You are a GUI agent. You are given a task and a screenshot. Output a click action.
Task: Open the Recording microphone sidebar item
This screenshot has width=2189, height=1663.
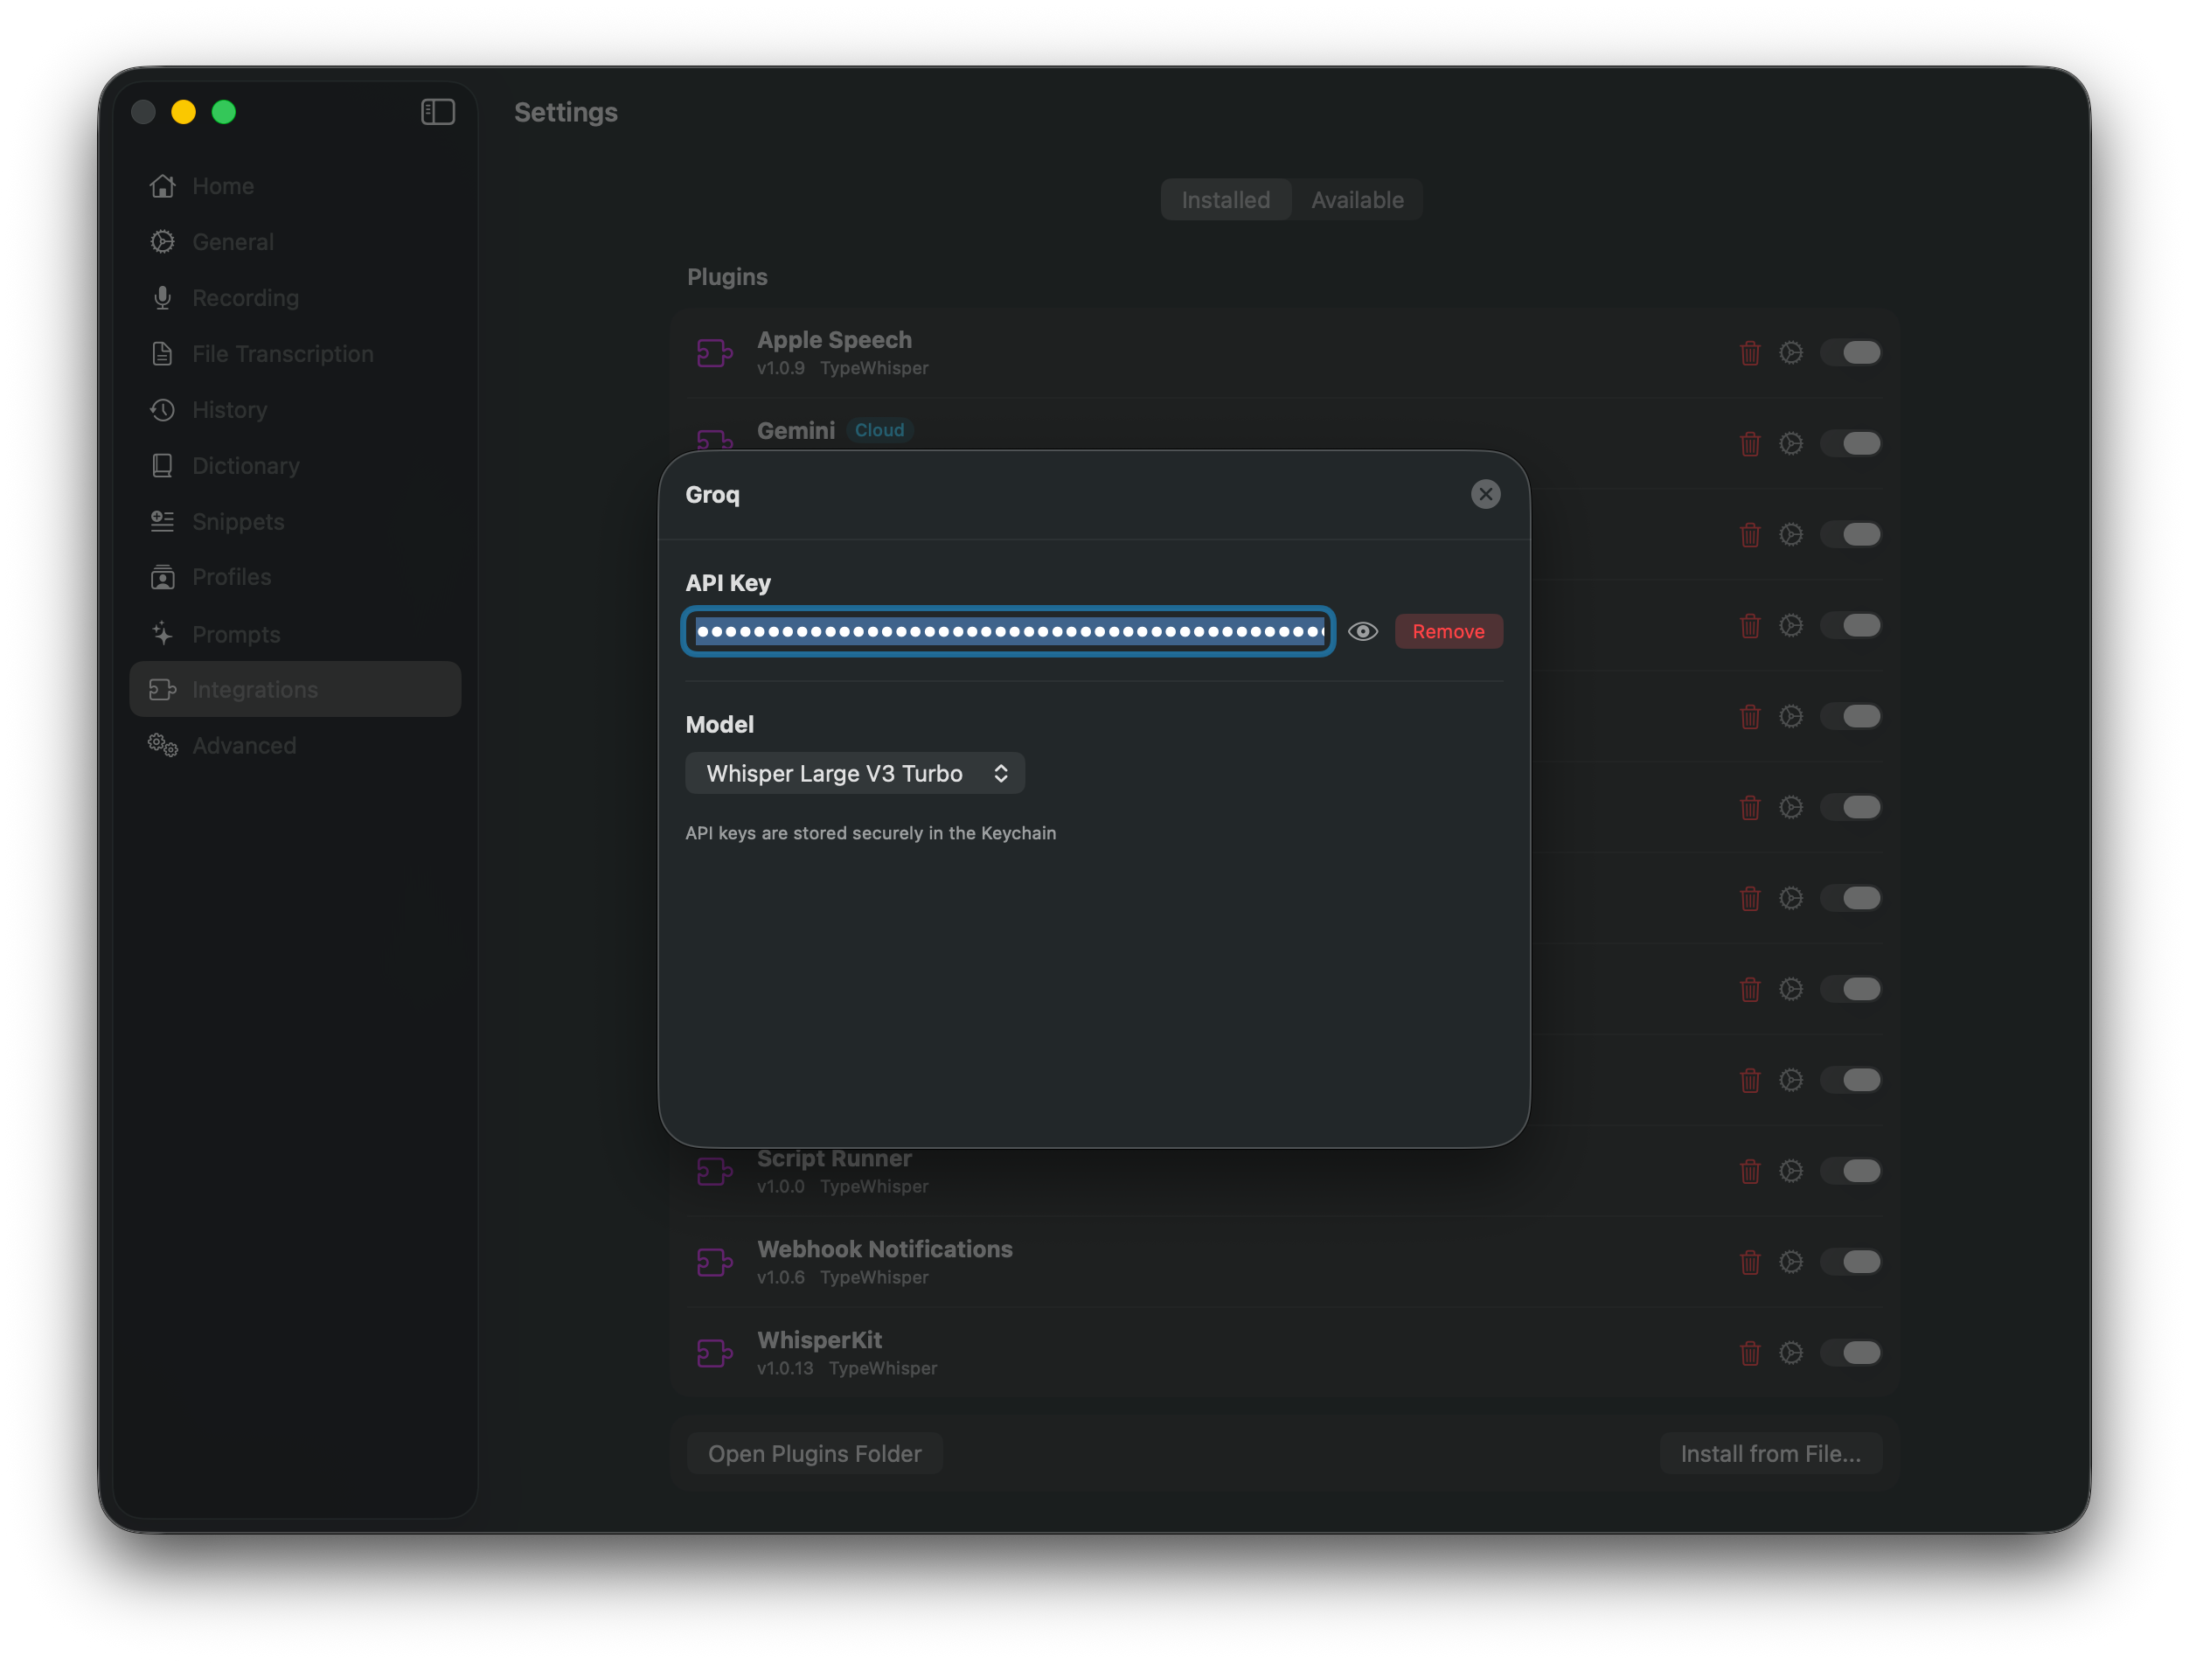(245, 298)
